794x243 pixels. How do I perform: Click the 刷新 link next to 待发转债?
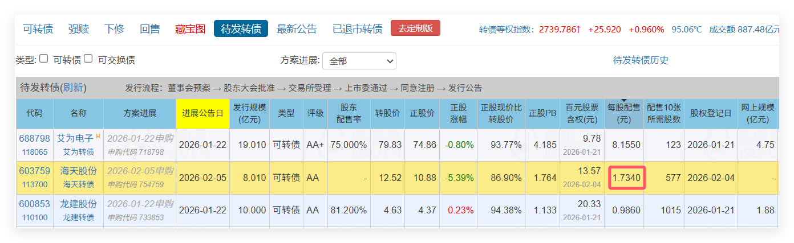(x=73, y=88)
